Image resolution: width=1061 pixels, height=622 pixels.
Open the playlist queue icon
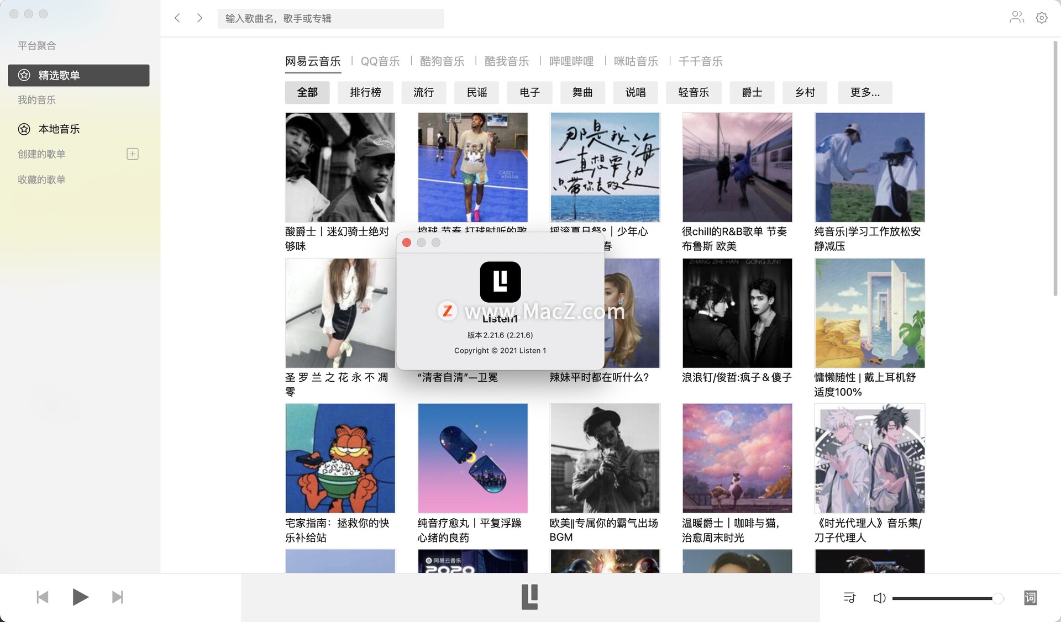[849, 598]
